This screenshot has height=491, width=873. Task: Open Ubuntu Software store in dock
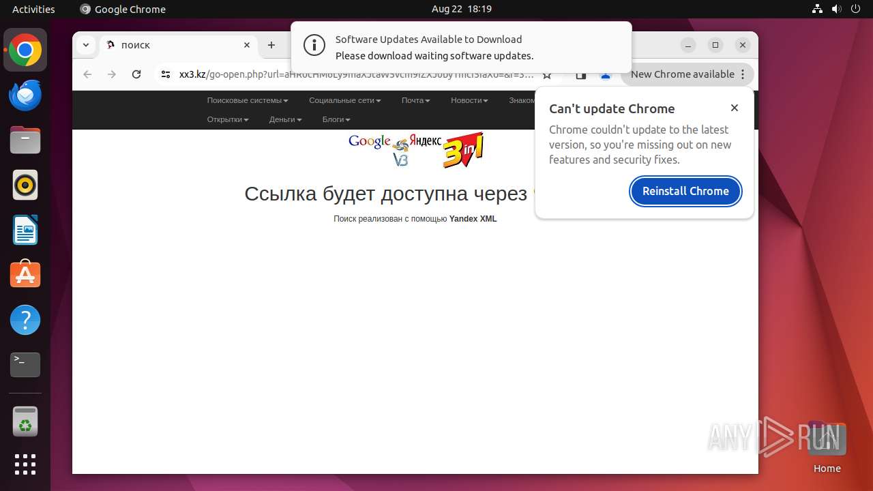click(25, 275)
